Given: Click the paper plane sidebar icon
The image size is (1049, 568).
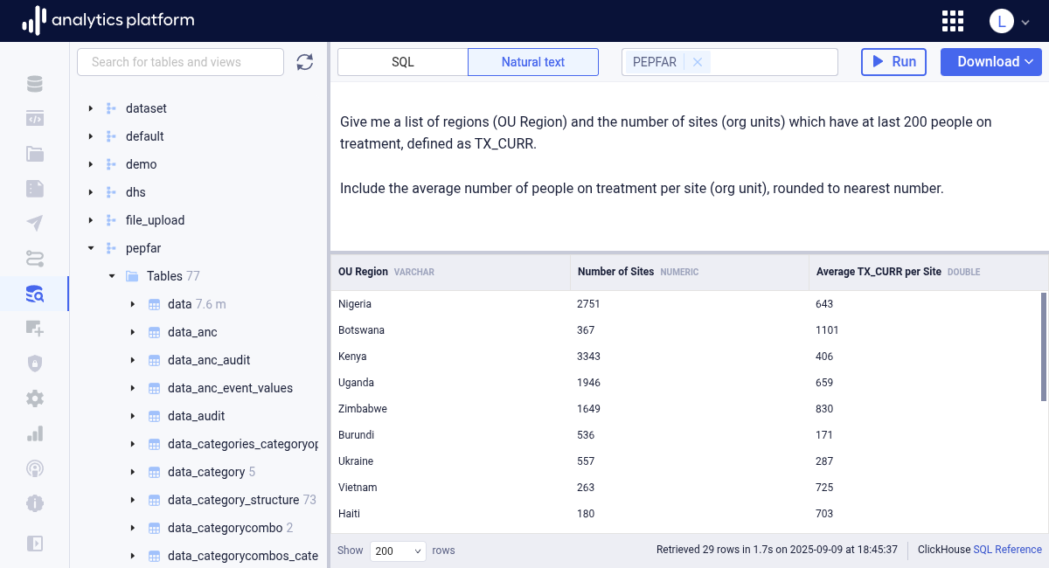Looking at the screenshot, I should [x=35, y=224].
